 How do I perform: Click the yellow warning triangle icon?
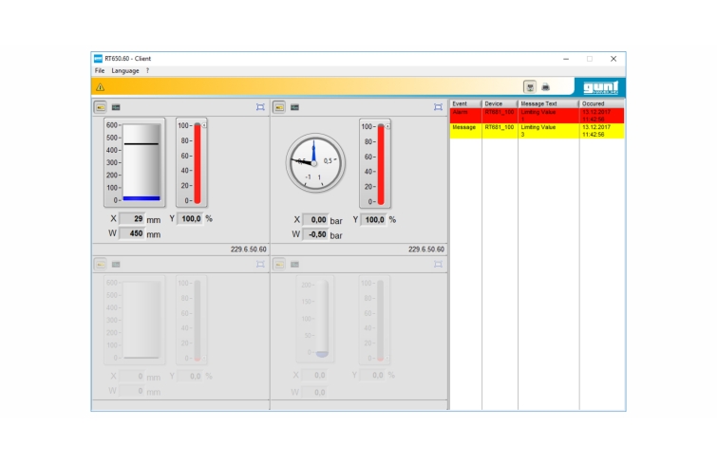[100, 87]
